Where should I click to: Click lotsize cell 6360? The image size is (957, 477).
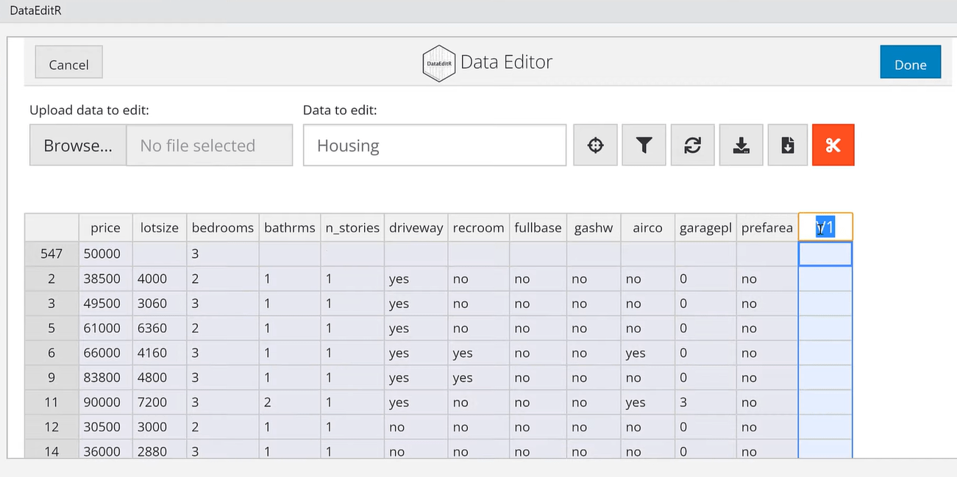tap(160, 329)
